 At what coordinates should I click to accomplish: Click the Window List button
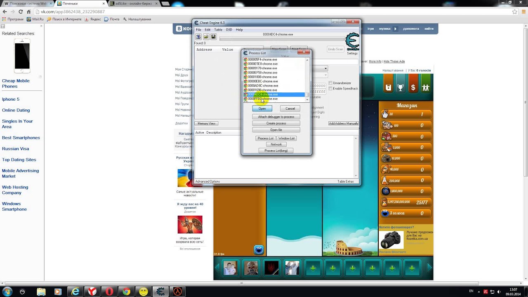click(x=286, y=138)
